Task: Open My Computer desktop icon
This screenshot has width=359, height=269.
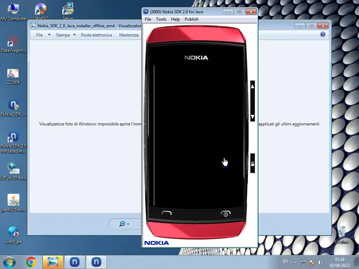Action: 14,12
